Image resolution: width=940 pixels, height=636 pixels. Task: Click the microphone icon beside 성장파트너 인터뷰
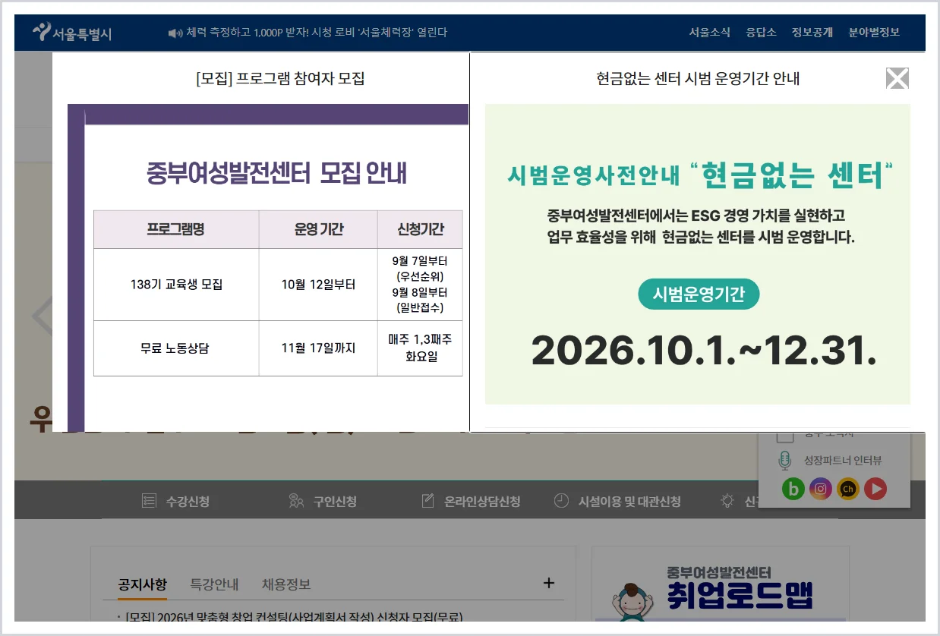pos(785,461)
